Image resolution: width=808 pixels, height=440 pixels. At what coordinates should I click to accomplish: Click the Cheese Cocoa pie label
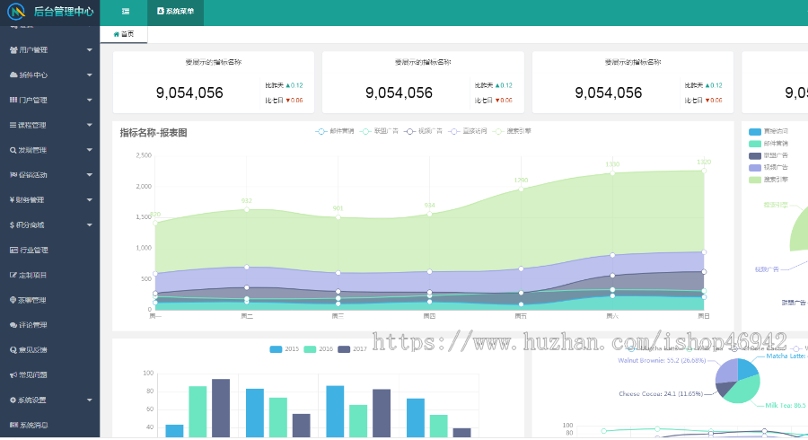[x=661, y=393]
